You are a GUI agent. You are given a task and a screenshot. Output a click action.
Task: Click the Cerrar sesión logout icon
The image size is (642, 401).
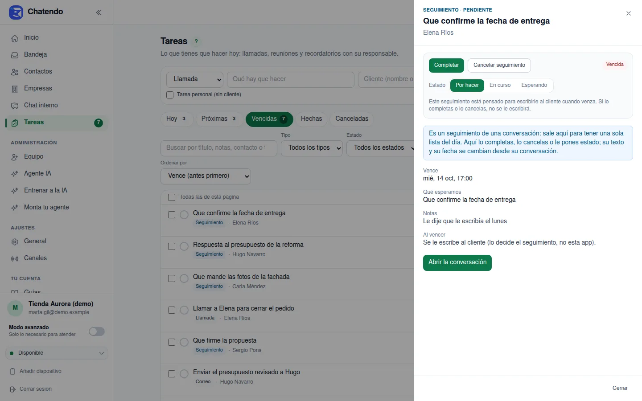coord(12,389)
